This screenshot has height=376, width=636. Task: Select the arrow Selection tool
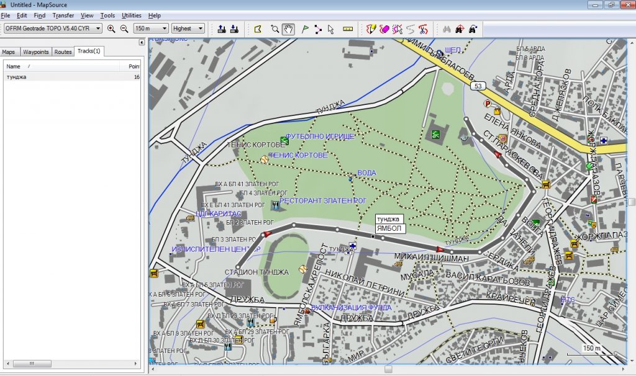click(331, 29)
